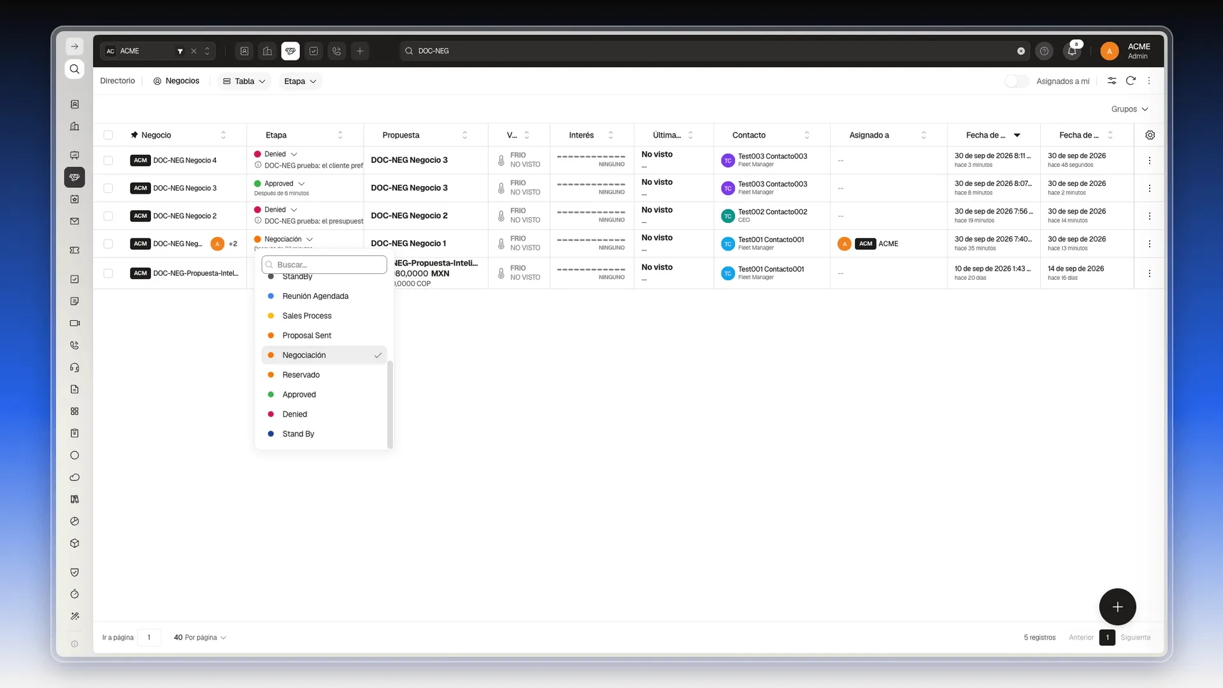This screenshot has width=1223, height=688.
Task: Click the floating add new record button
Action: [1117, 607]
